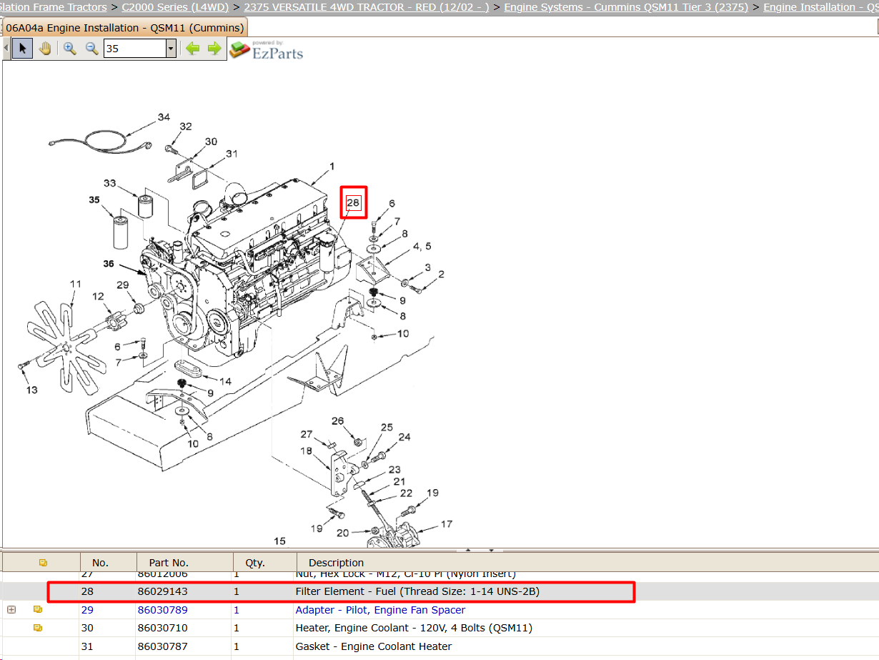Zoom out with the minus magnifier

coord(91,49)
